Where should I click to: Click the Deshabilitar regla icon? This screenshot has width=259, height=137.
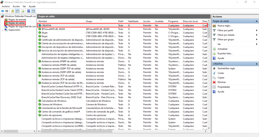[214, 68]
